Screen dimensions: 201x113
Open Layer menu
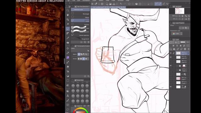tap(94, 1)
